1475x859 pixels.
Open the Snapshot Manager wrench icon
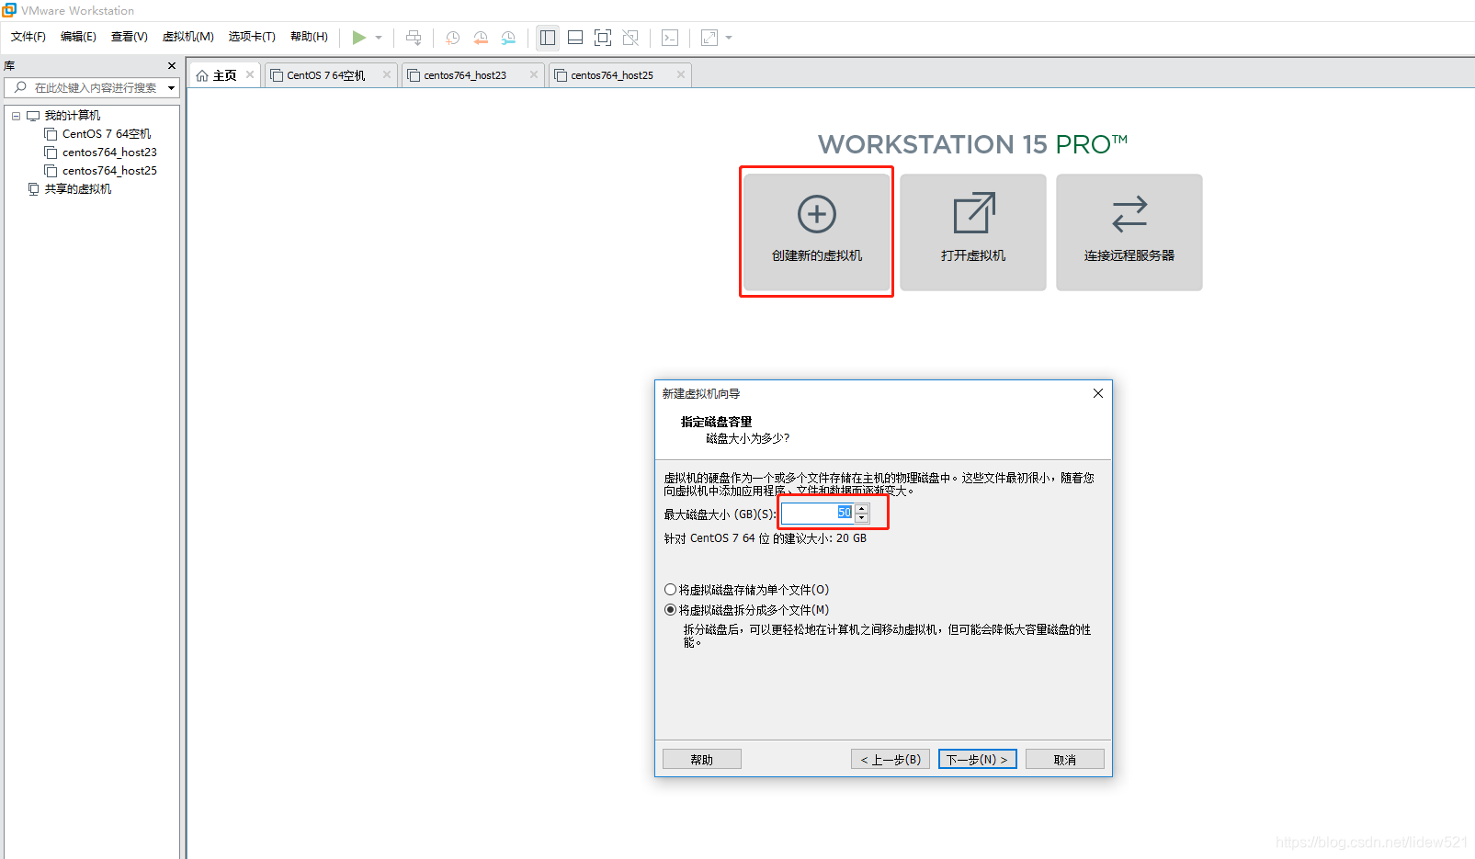508,38
